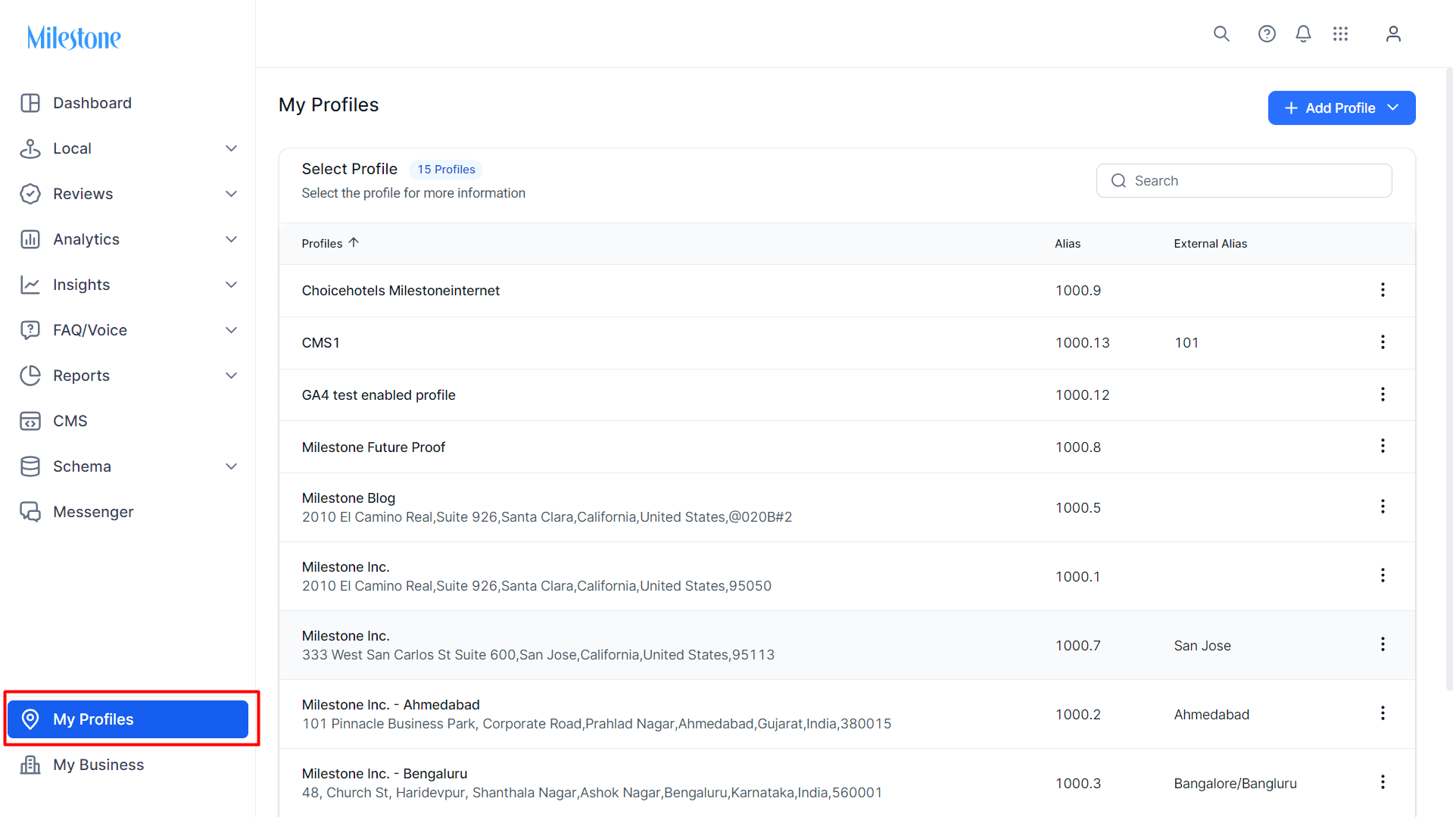Click the Messenger chat bubbles icon
The width and height of the screenshot is (1453, 817).
[x=30, y=512]
